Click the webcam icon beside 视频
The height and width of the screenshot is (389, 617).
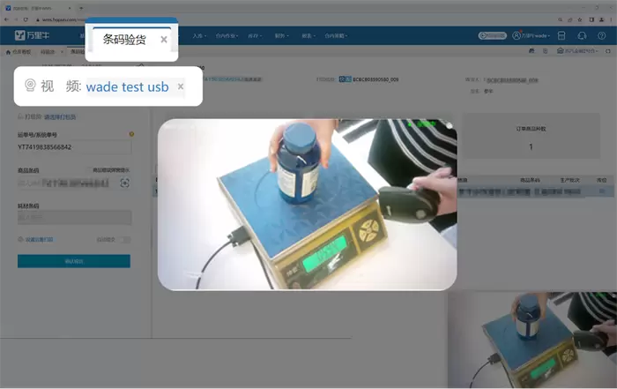pyautogui.click(x=31, y=86)
